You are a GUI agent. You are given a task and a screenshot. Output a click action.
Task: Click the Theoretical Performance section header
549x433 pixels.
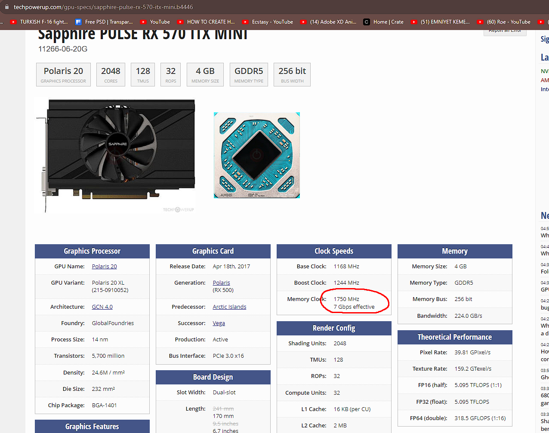tap(455, 337)
